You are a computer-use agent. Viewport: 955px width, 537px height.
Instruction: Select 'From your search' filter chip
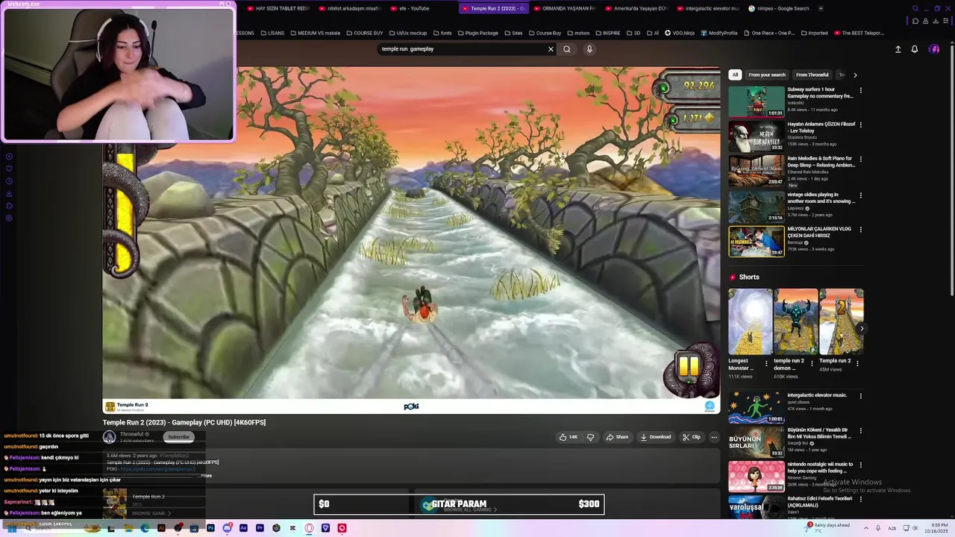[767, 75]
